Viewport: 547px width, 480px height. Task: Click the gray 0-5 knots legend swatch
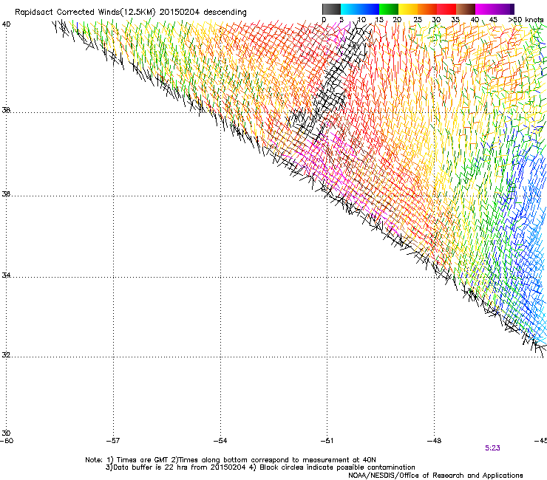click(x=331, y=9)
